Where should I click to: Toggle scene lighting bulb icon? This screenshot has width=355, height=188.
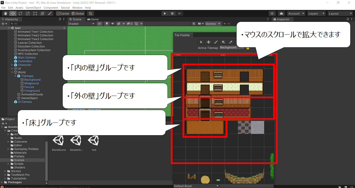107,24
